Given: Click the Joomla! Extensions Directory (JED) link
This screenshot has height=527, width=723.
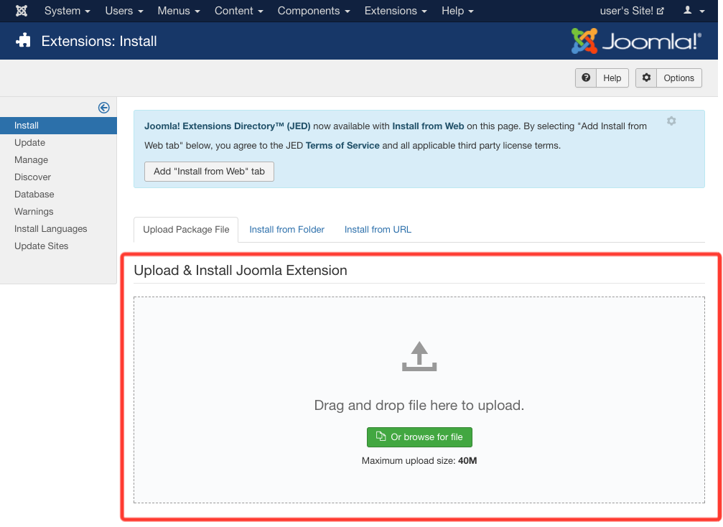Looking at the screenshot, I should (228, 126).
